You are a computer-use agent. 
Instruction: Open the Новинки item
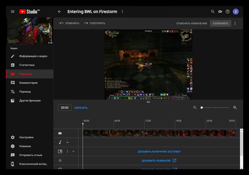30,146
